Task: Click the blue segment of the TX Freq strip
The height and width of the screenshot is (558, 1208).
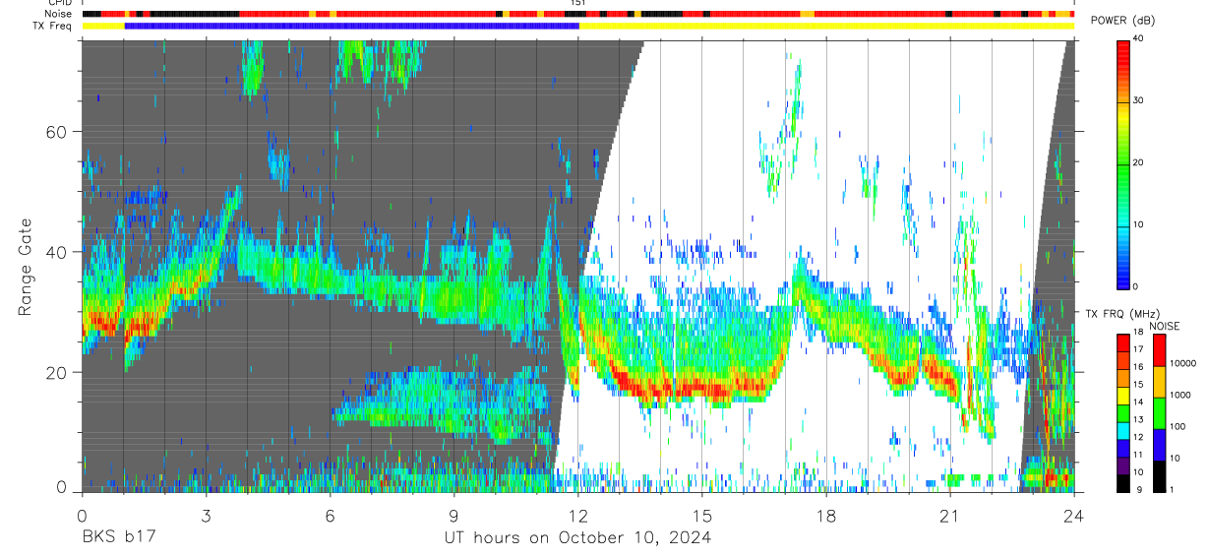Action: (x=351, y=26)
